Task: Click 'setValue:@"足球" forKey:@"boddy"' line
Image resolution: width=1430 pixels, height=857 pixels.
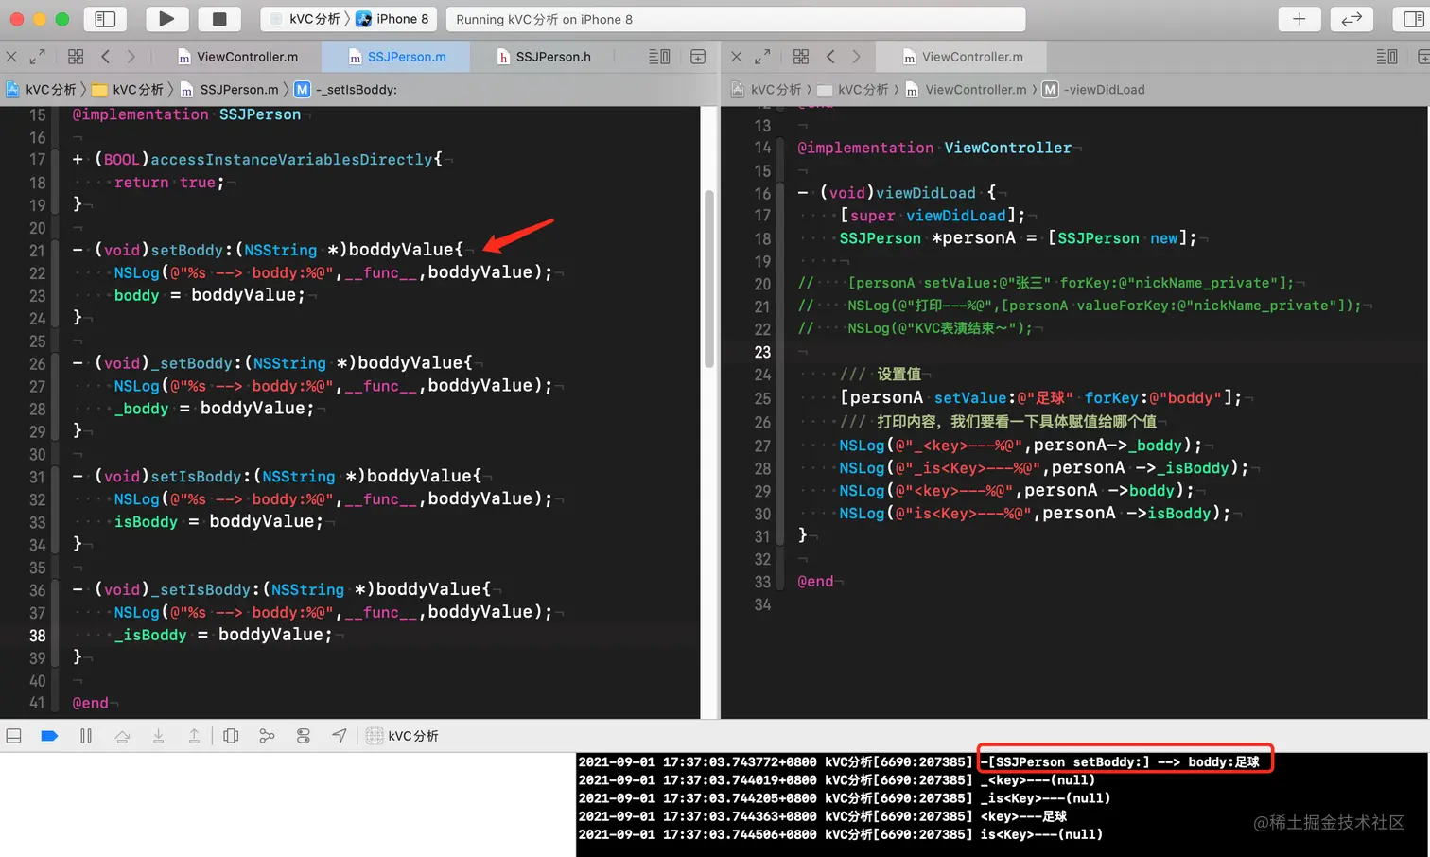Action: click(x=1040, y=398)
